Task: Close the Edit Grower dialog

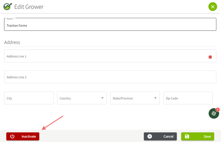Action: (x=213, y=7)
